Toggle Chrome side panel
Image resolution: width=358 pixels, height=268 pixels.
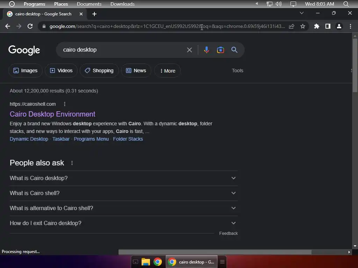328,26
